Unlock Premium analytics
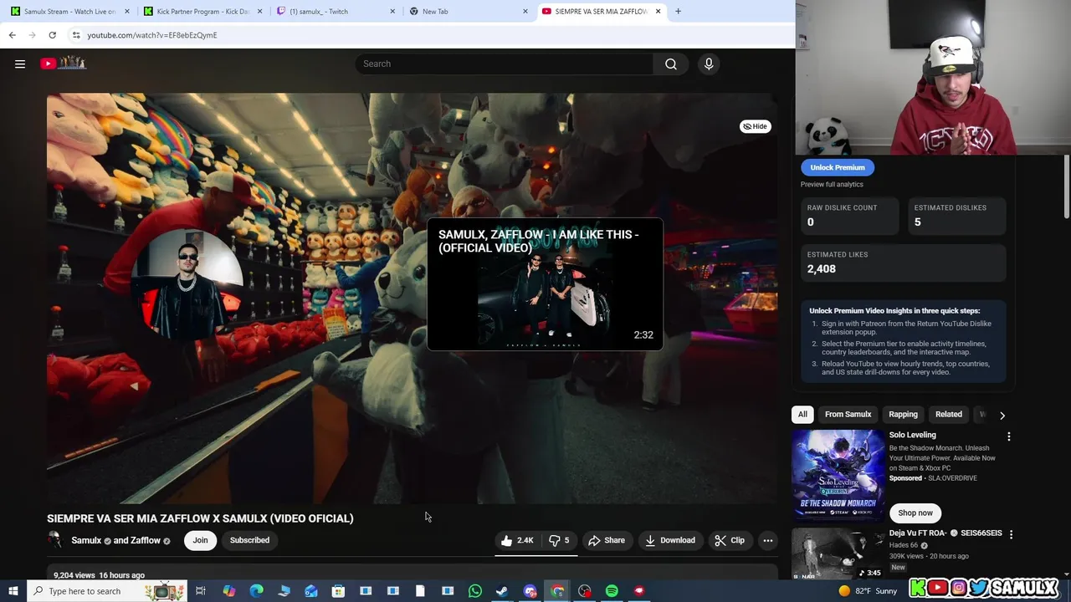This screenshot has width=1071, height=602. (x=838, y=167)
